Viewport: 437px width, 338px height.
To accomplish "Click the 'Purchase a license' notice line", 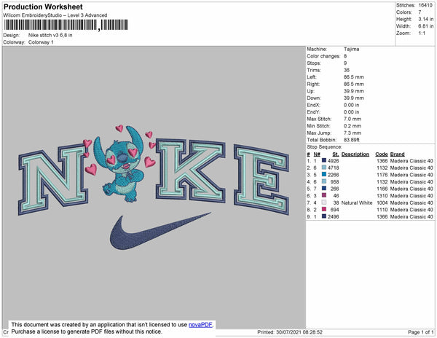I will click(x=87, y=331).
